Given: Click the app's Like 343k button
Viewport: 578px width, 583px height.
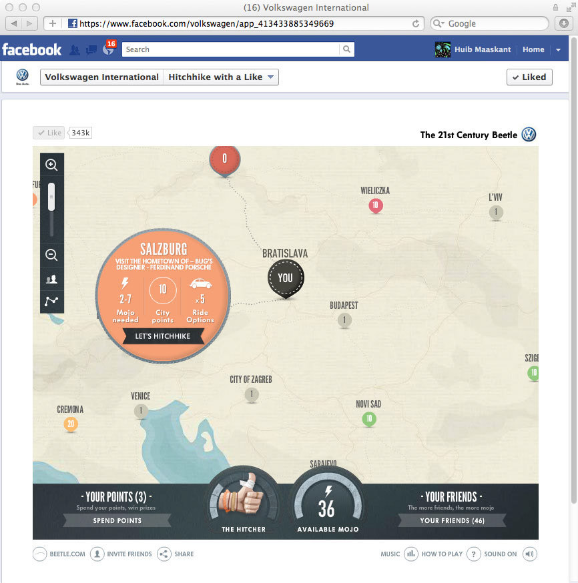Looking at the screenshot, I should click(x=49, y=133).
